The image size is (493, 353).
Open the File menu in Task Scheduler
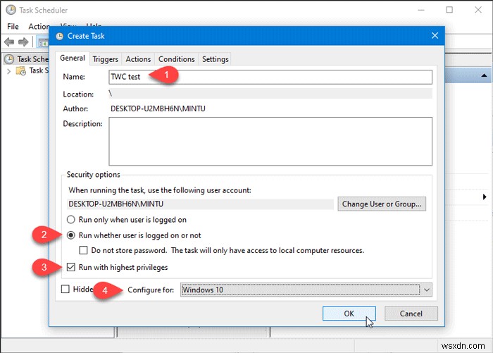pyautogui.click(x=13, y=27)
